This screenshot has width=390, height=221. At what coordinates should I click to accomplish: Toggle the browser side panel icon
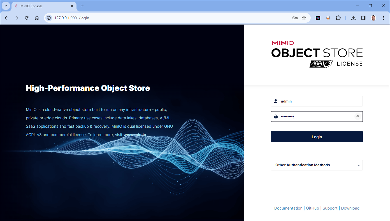363,18
